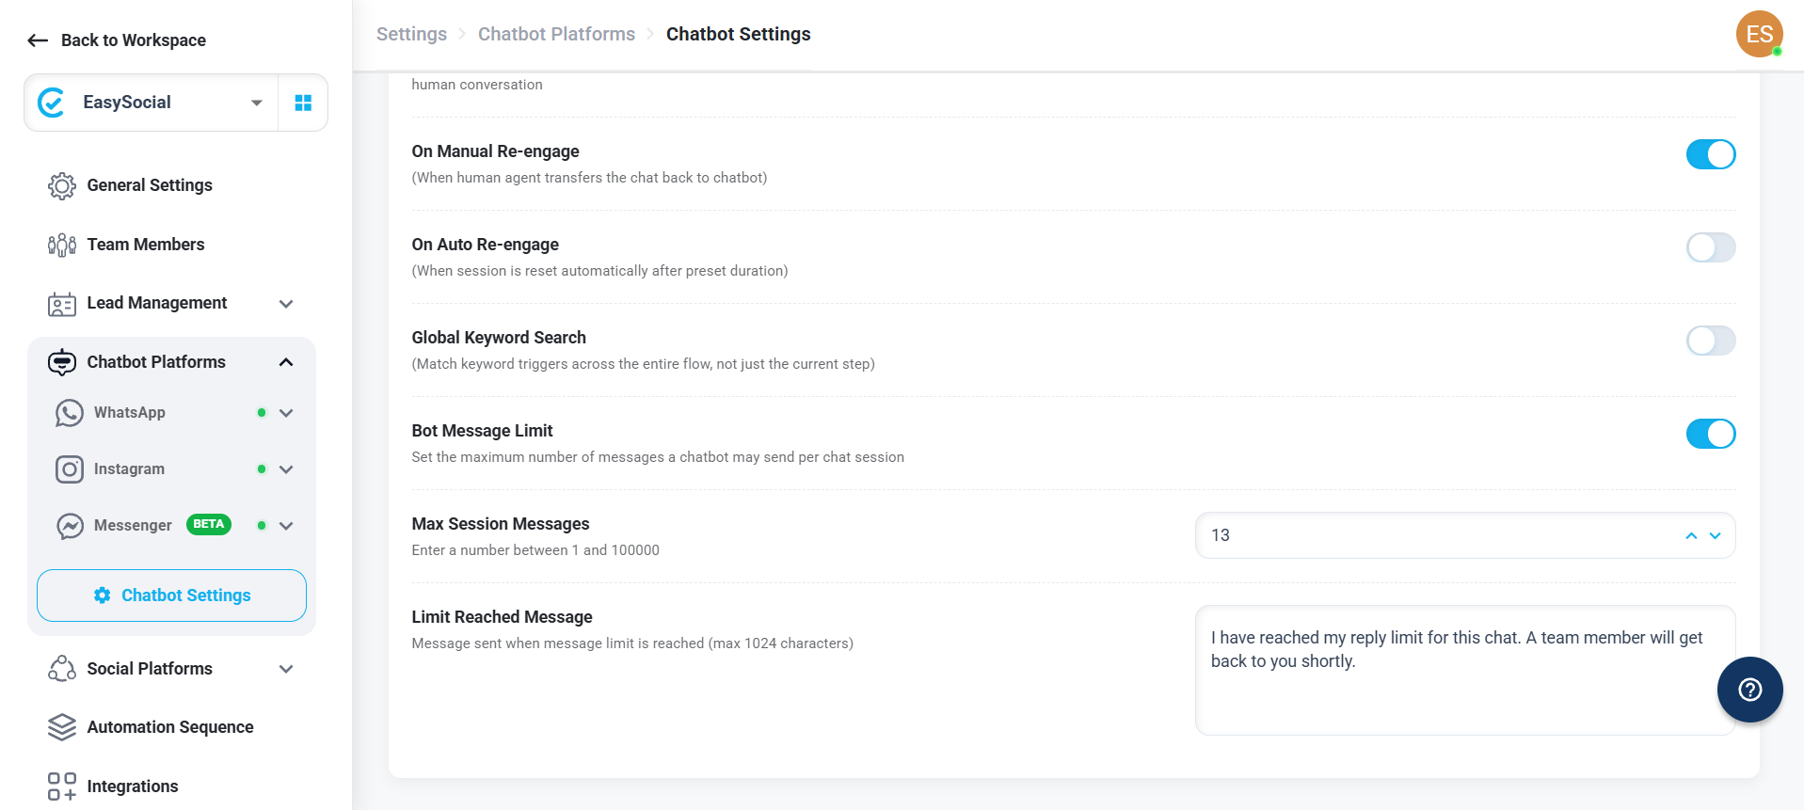Go to Chatbot Platforms breadcrumb
This screenshot has height=810, width=1804.
(x=556, y=34)
